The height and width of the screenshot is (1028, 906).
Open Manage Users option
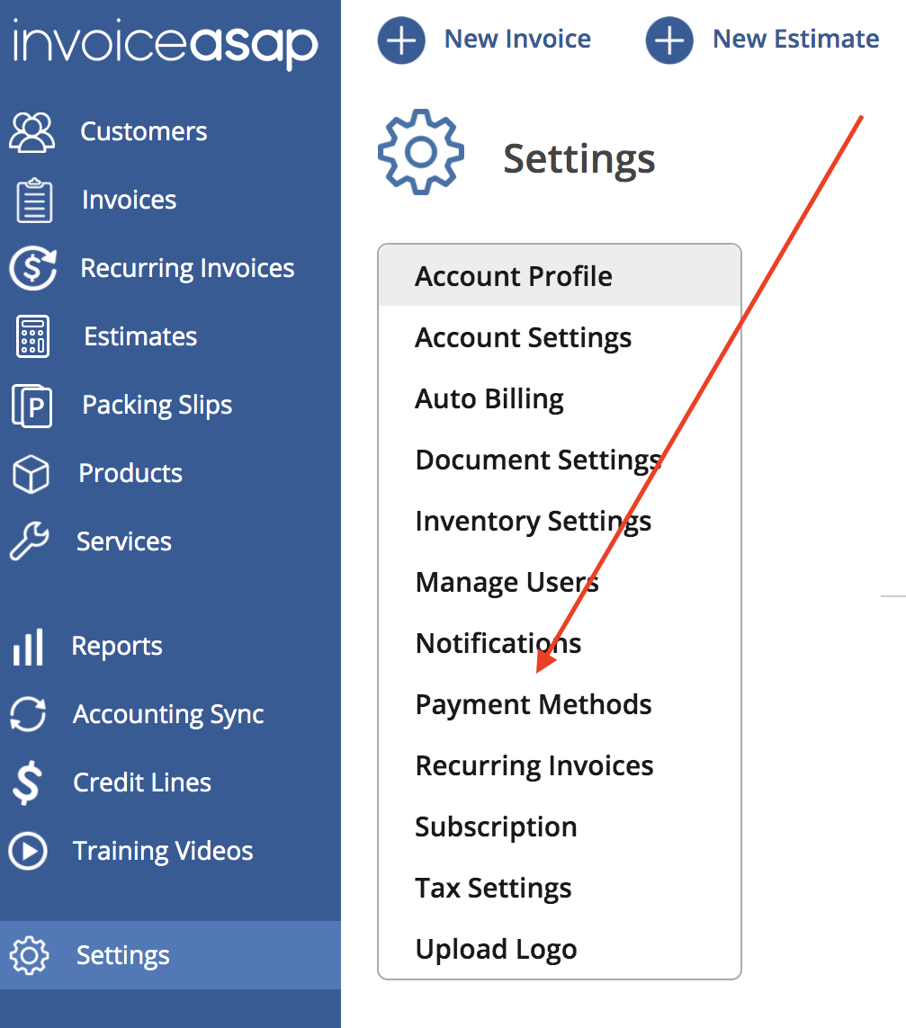coord(560,582)
